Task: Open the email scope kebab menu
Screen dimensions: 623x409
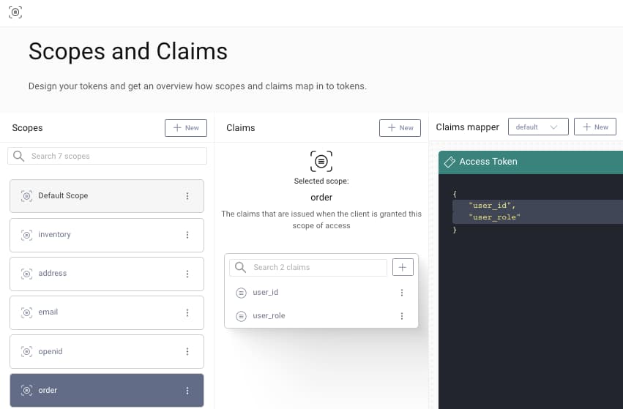Action: [x=187, y=312]
